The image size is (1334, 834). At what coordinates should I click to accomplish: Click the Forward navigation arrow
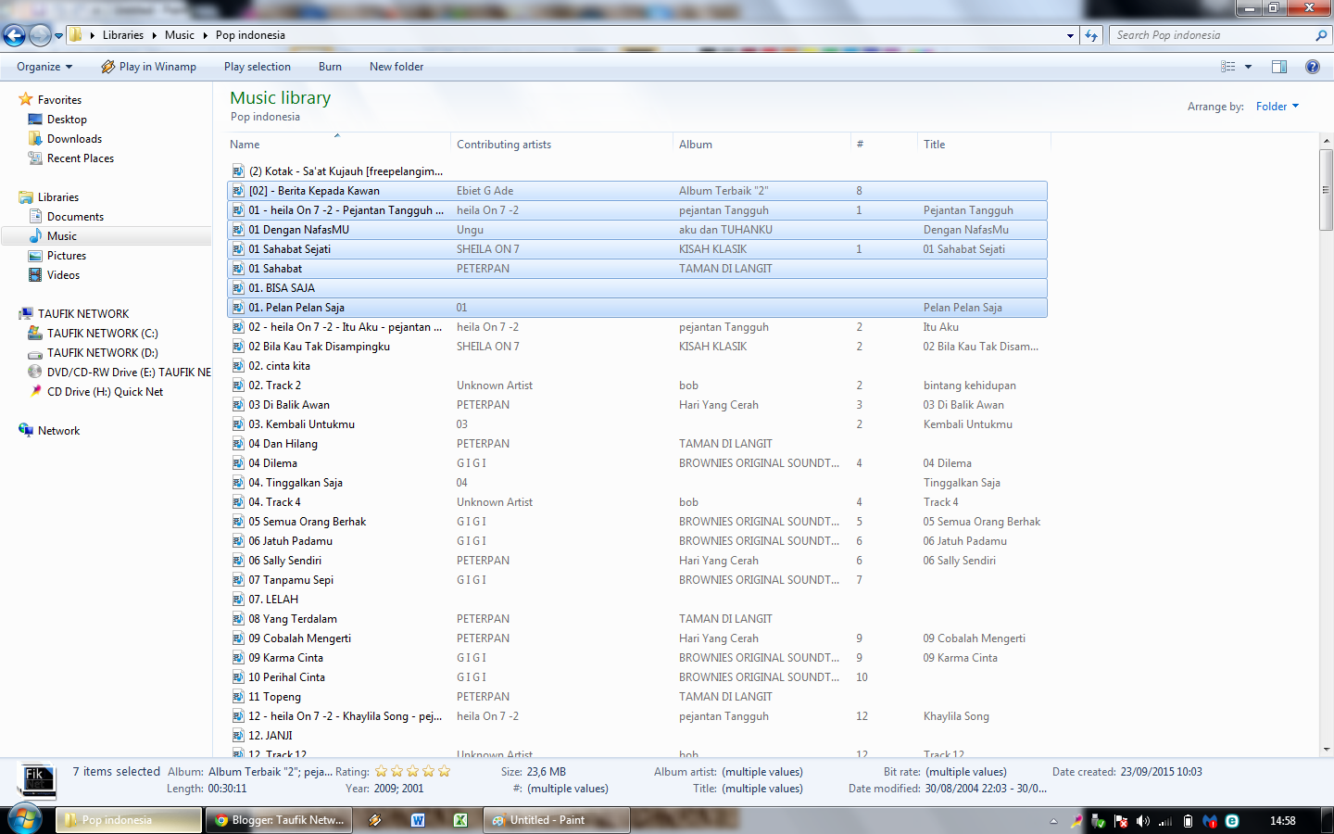click(x=40, y=35)
